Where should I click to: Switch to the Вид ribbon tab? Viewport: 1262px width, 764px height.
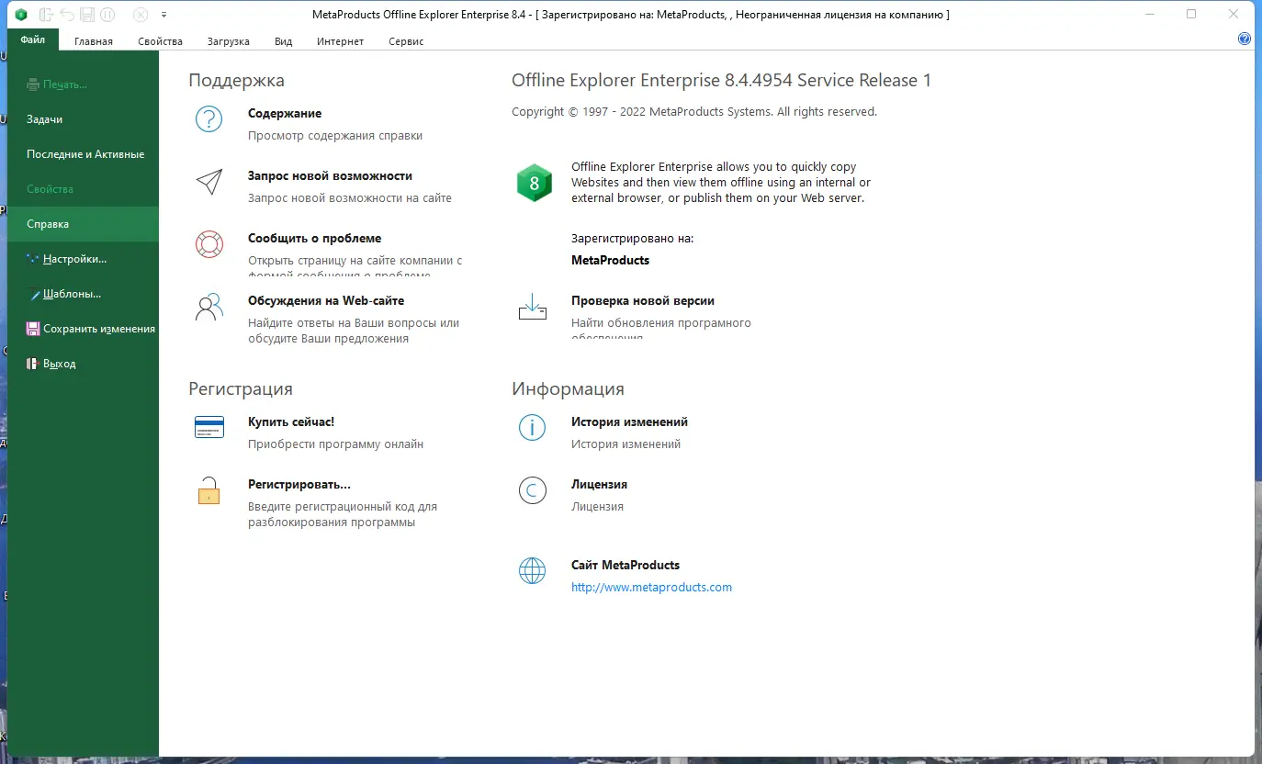pos(284,41)
